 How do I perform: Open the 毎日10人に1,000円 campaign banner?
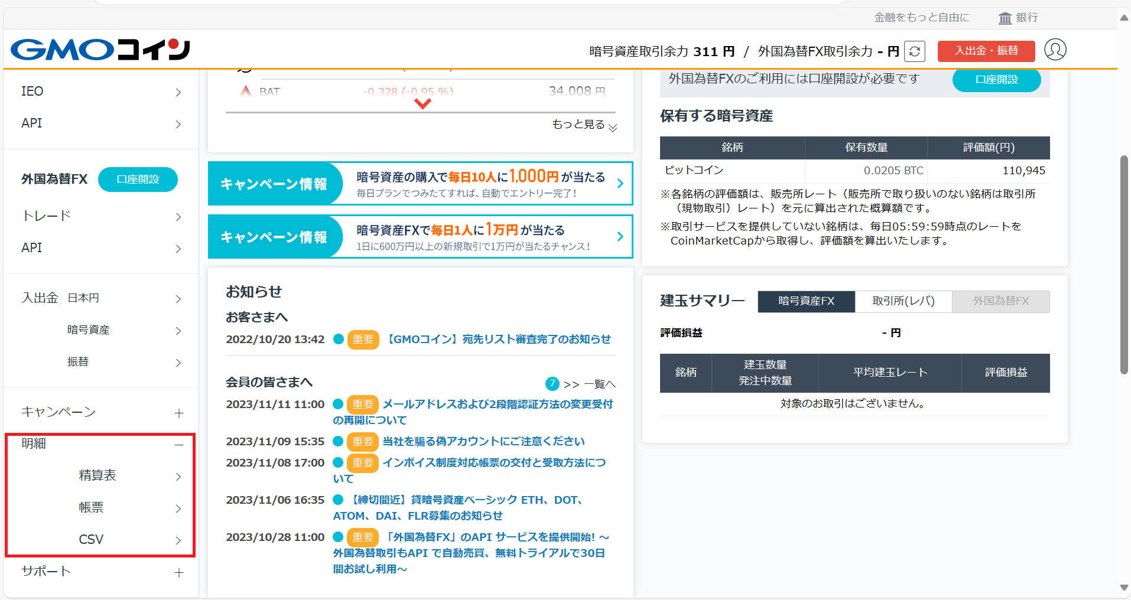pos(420,184)
